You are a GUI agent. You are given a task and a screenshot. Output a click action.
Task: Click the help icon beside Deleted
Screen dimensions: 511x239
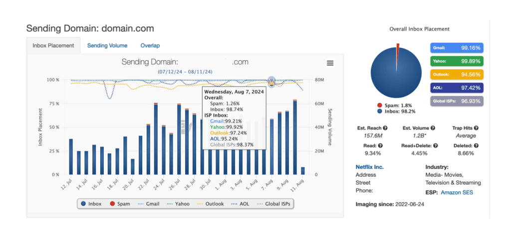[477, 145]
